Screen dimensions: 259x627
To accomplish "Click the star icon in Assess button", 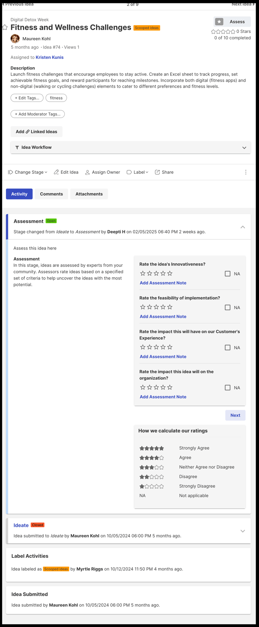I will tap(219, 22).
